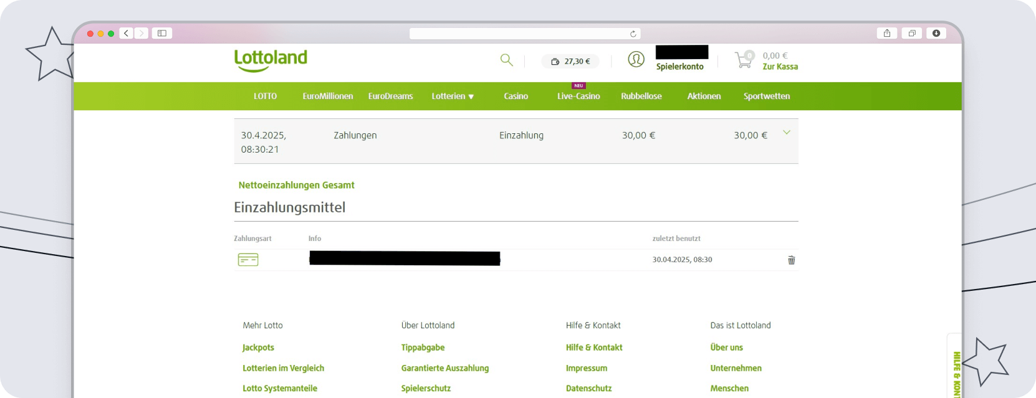Delete payment method with trash icon
This screenshot has height=398, width=1036.
click(x=792, y=260)
